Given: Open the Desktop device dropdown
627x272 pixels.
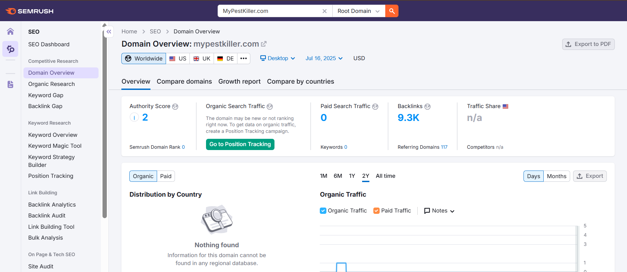Looking at the screenshot, I should (277, 58).
